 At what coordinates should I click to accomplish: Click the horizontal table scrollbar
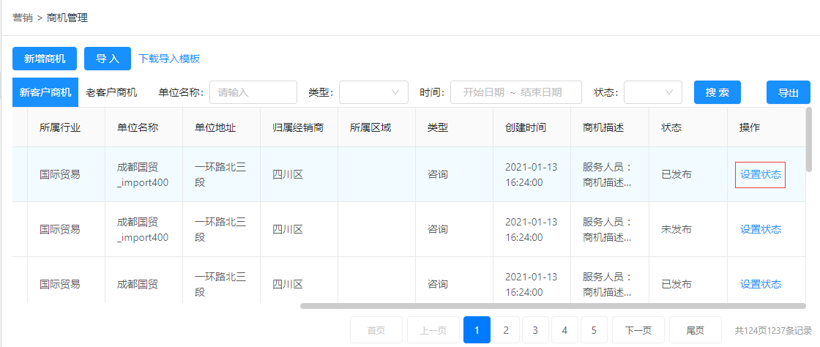coord(553,306)
